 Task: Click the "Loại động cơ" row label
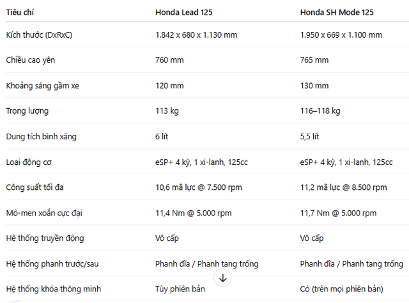pyautogui.click(x=29, y=162)
